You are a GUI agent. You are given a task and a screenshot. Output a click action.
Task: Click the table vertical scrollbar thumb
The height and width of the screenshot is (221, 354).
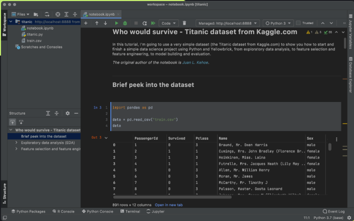click(330, 146)
